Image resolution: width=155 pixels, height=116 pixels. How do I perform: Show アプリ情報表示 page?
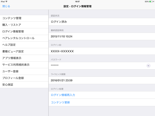pyautogui.click(x=24, y=58)
